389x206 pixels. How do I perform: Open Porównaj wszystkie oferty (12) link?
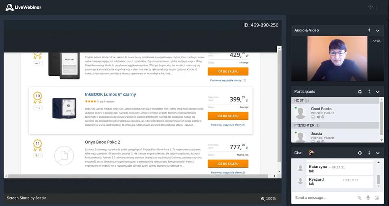click(x=228, y=81)
